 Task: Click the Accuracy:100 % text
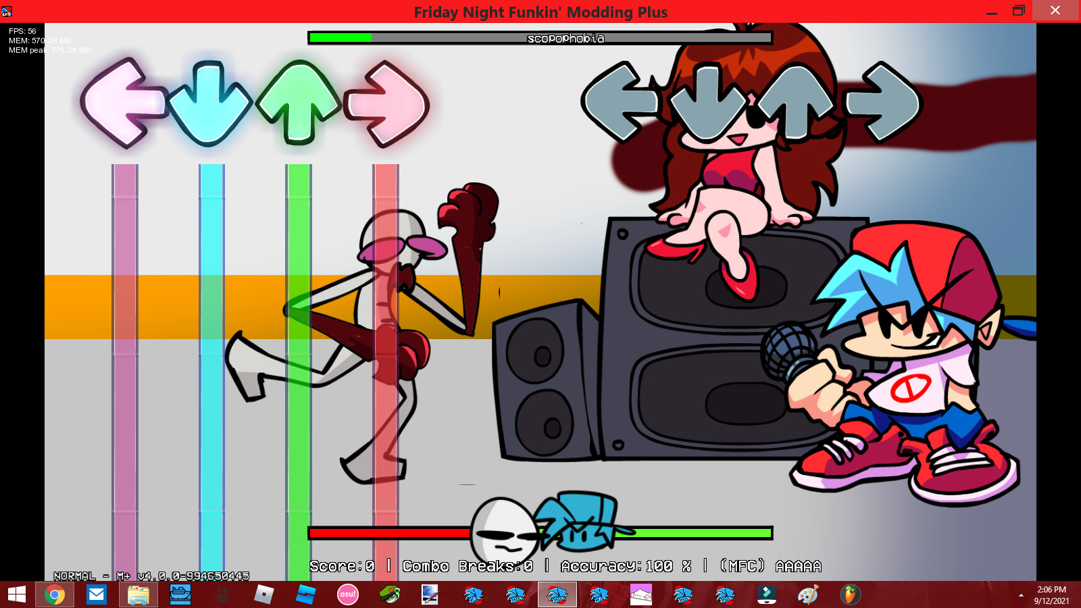coord(626,566)
